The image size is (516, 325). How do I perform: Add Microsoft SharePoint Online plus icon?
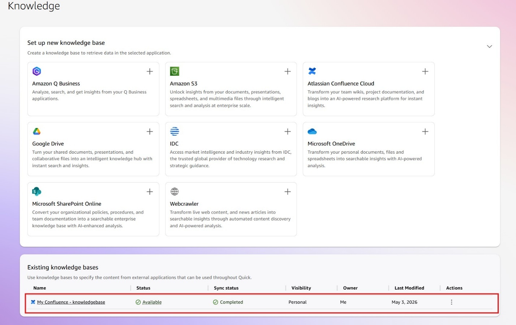[150, 192]
